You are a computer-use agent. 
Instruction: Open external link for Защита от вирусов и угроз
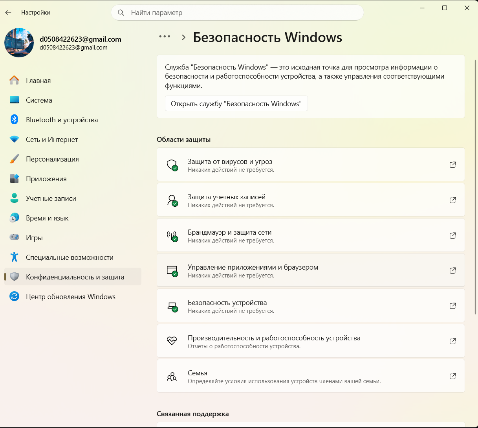452,165
